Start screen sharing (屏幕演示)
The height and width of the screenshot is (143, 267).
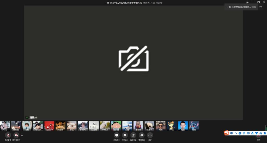117,135
